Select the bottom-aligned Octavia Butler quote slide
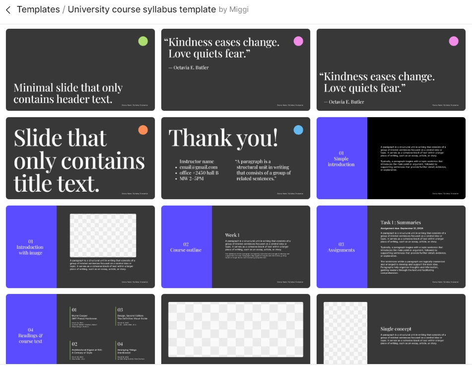 [391, 70]
